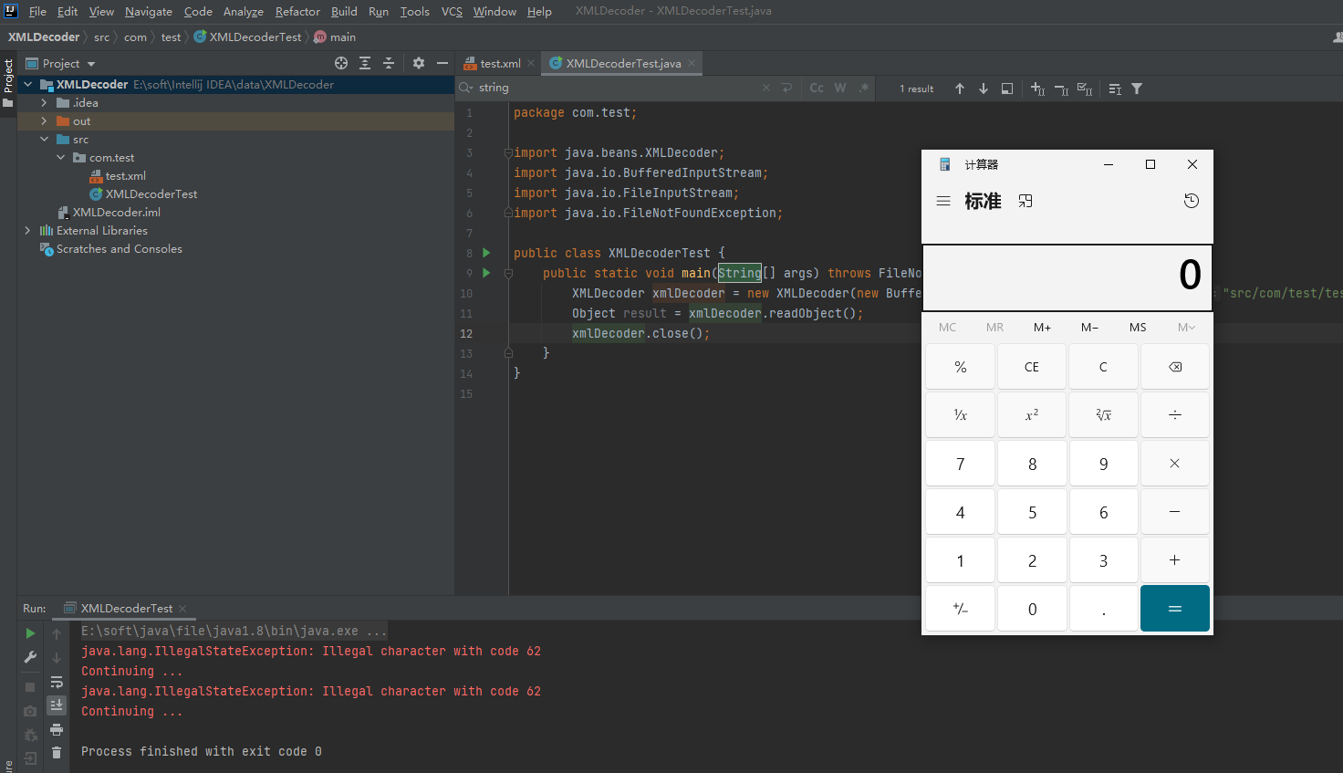Click the CE button in Calculator

click(x=1032, y=367)
